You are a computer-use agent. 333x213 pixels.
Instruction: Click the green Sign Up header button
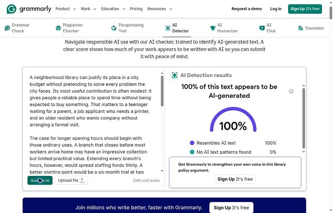(305, 9)
